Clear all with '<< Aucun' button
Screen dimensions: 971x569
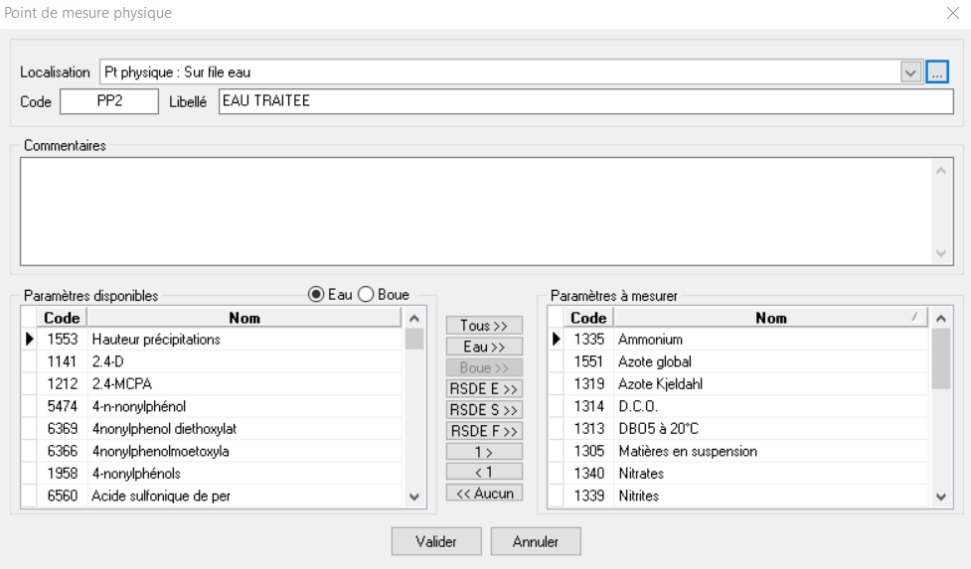tap(484, 494)
